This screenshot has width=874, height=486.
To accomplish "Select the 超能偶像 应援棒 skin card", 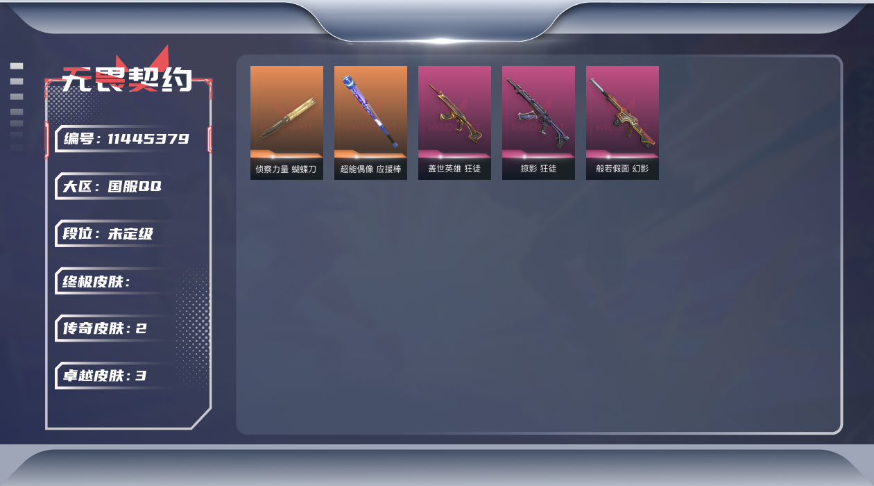I will coord(370,123).
